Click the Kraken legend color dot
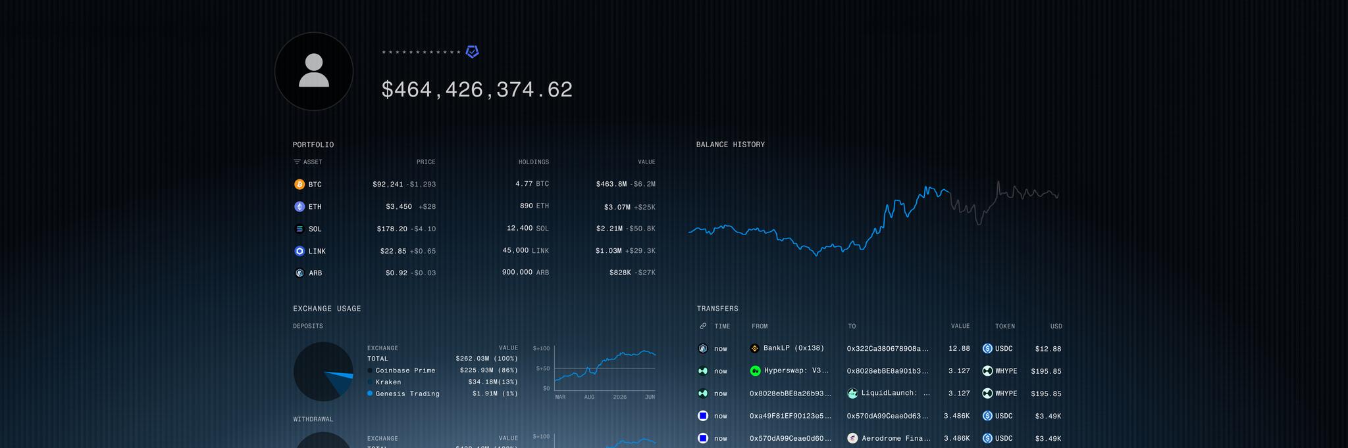Viewport: 1348px width, 448px height. point(370,382)
